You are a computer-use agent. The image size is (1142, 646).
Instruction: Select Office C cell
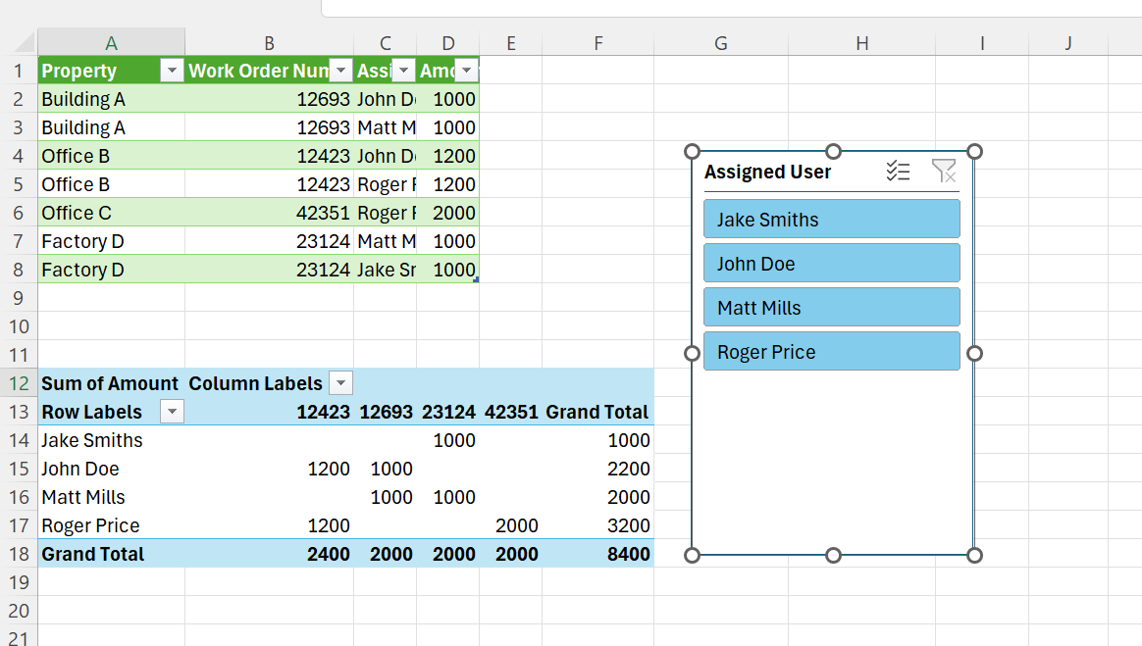(112, 213)
